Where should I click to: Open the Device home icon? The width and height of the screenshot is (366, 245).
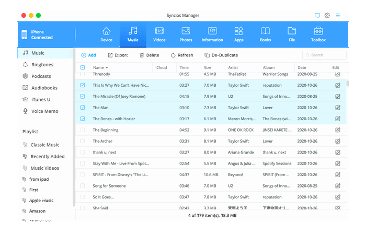(x=106, y=31)
